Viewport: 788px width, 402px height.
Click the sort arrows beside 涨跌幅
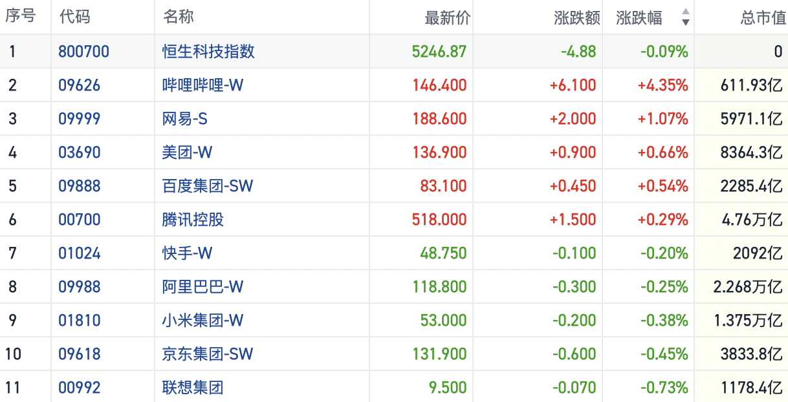pos(685,17)
